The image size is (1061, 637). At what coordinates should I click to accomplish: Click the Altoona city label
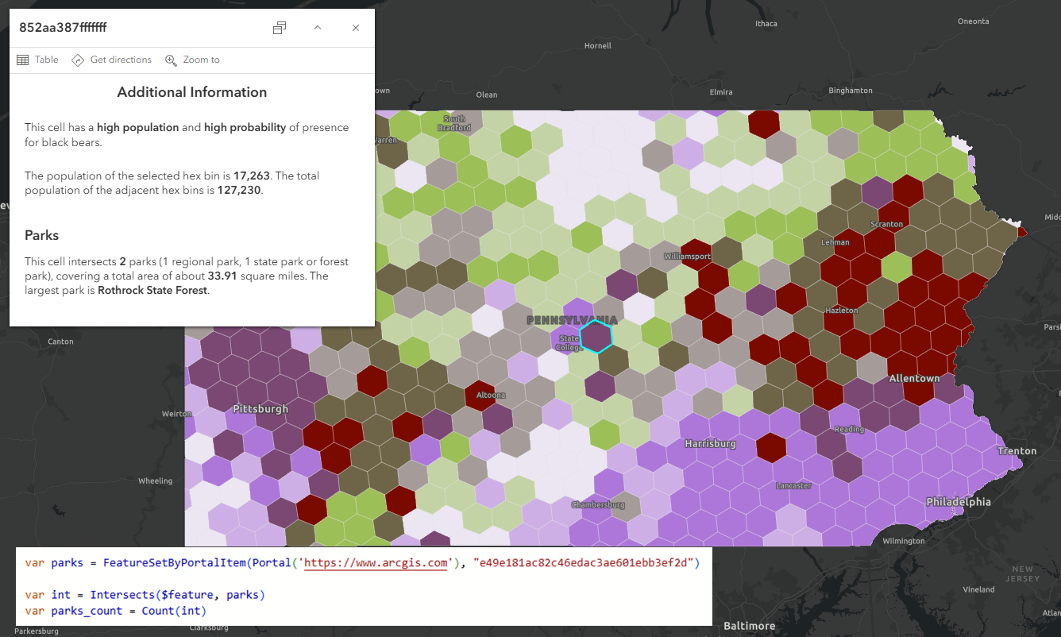489,395
